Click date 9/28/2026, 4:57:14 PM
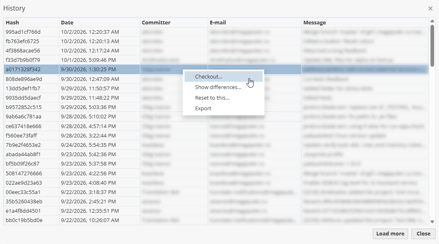Viewport: 439px width, 244px height. tap(88, 126)
